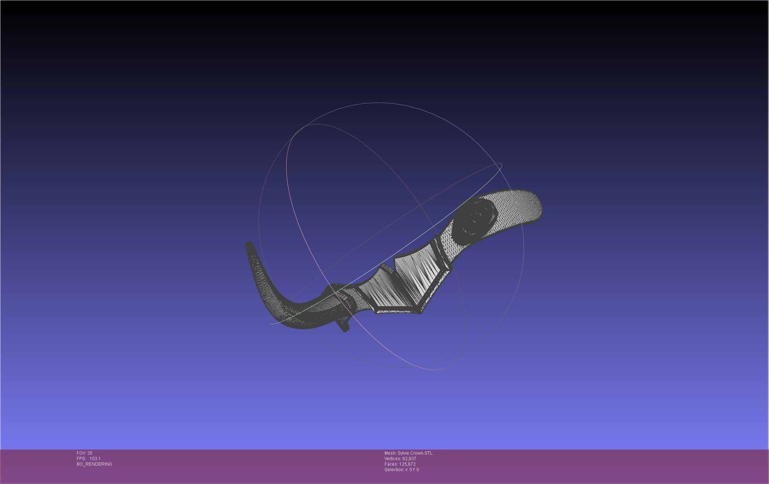Image resolution: width=769 pixels, height=484 pixels.
Task: Click the Faces: 125,672 count
Action: (400, 464)
